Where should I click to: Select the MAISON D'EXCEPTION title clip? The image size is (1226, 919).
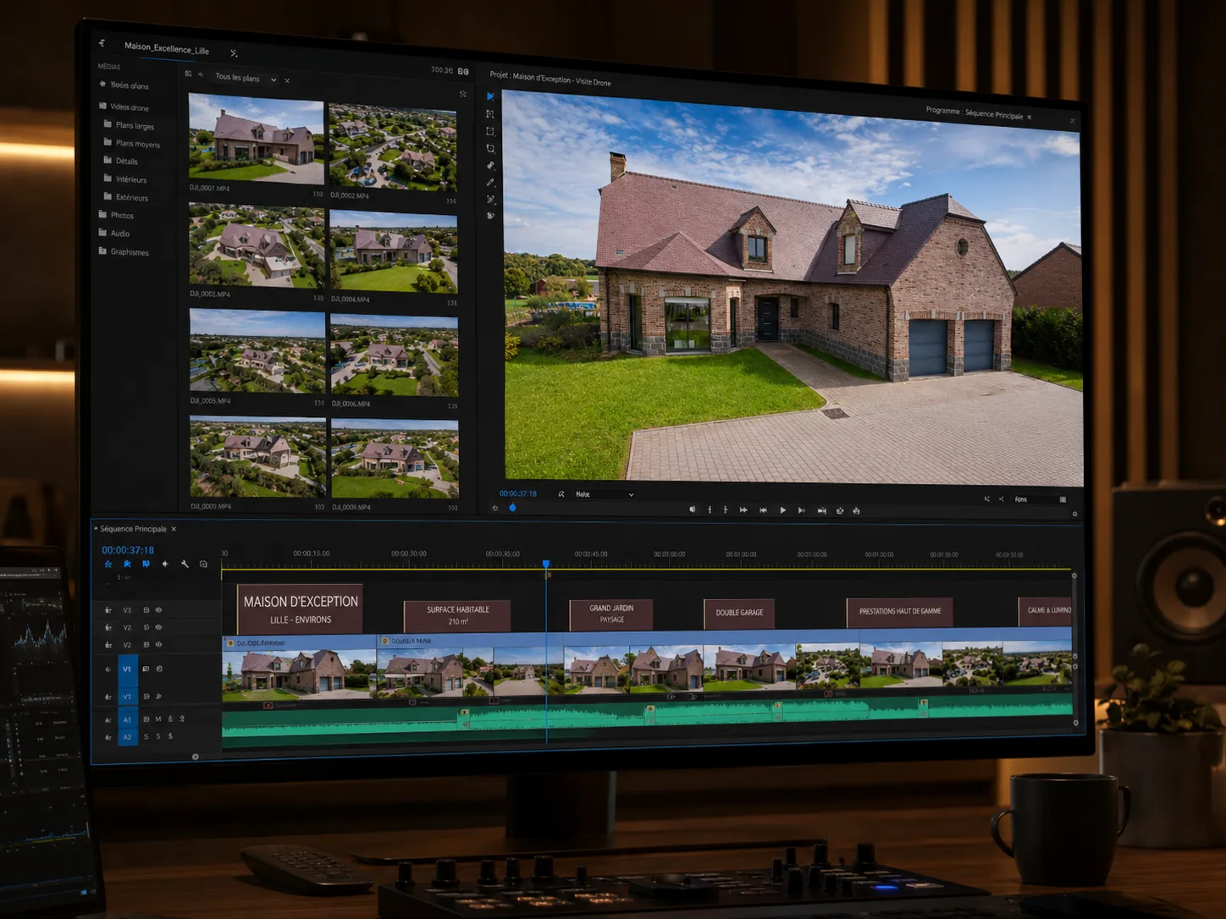pos(300,608)
